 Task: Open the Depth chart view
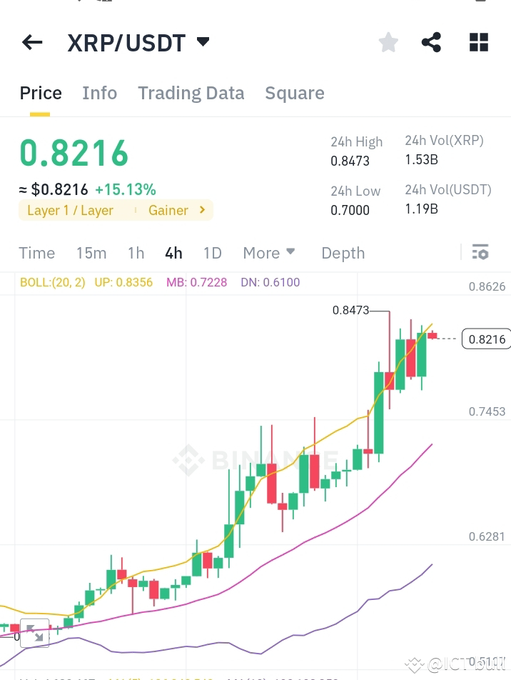pos(343,253)
